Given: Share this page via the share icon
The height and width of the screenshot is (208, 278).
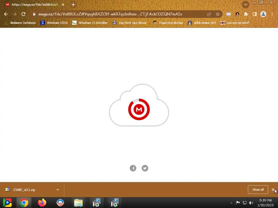Looking at the screenshot, I should click(209, 14).
